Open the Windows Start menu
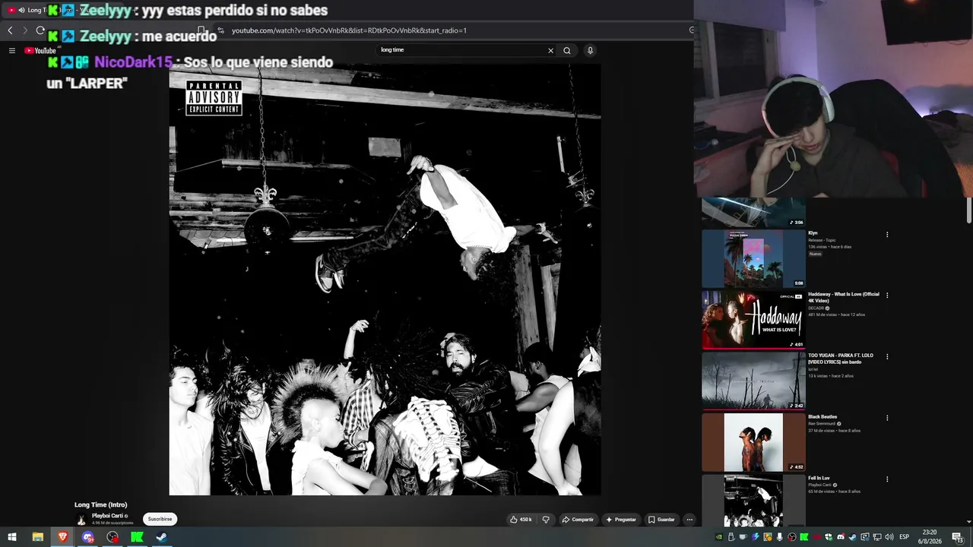 12,537
